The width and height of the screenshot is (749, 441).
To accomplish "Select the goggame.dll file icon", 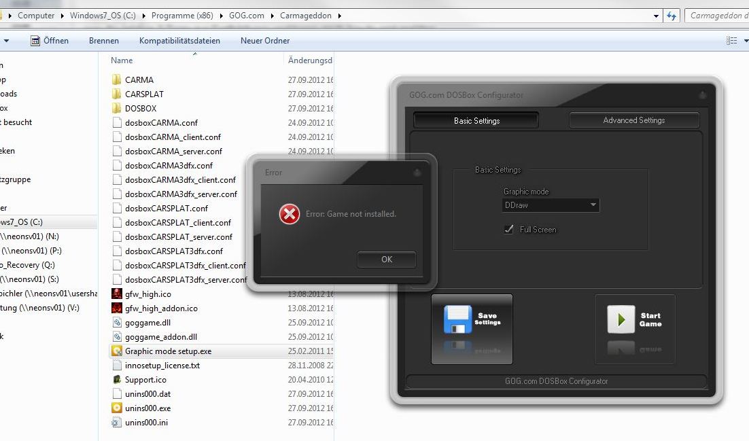I will (116, 323).
